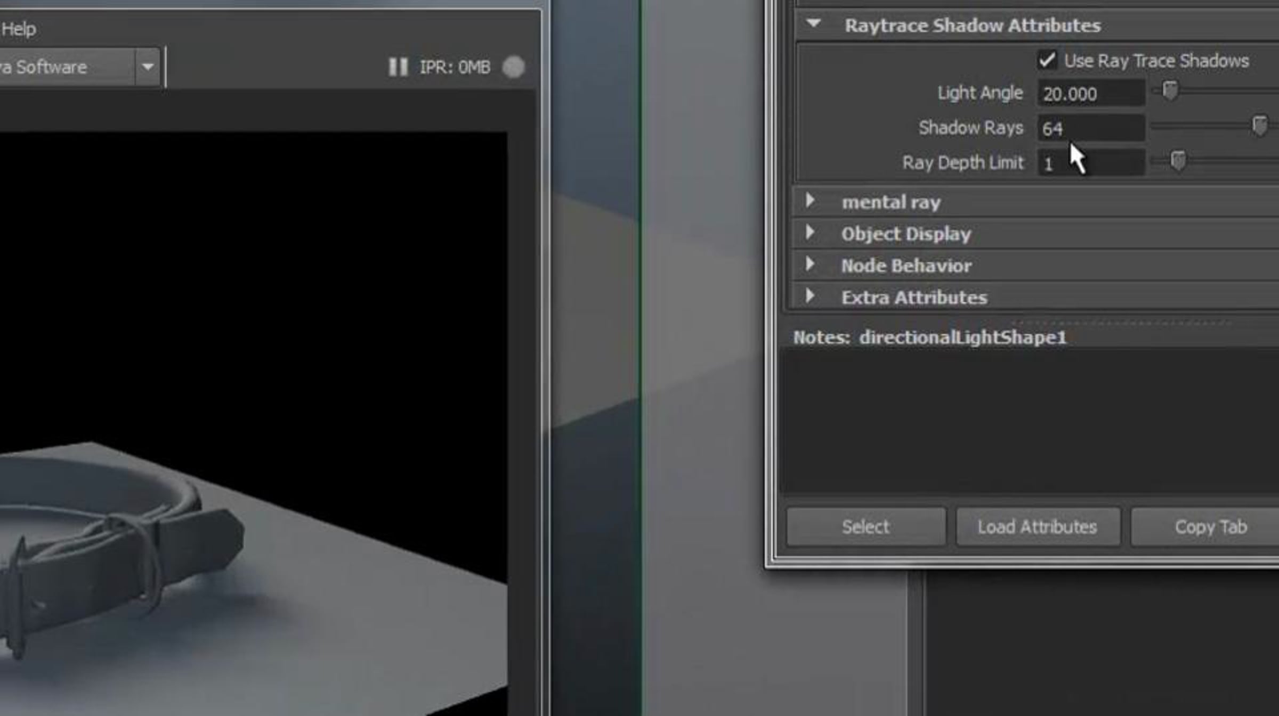Viewport: 1279px width, 716px height.
Task: Expand the Extra Attributes section
Action: pos(810,296)
